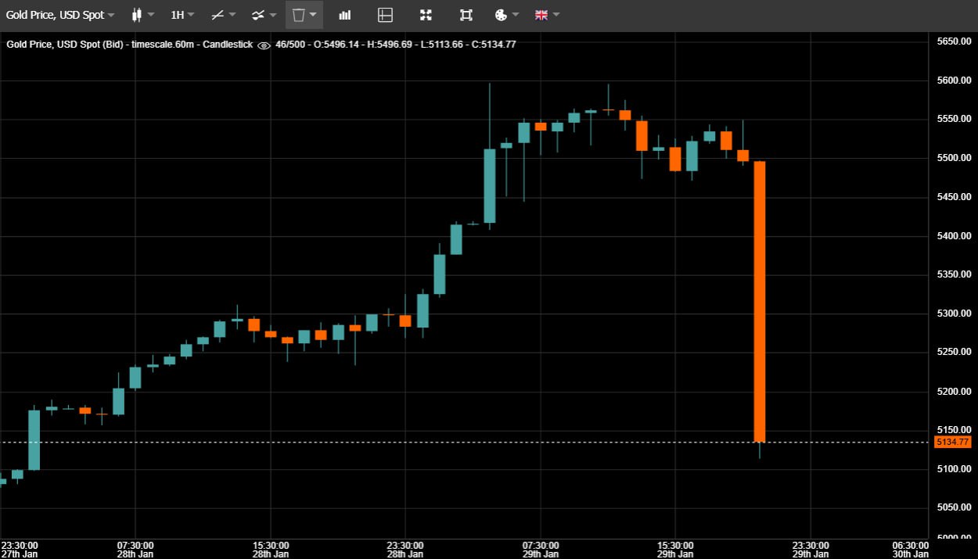
Task: Expand the arrow beside the trash icon
Action: [x=314, y=15]
